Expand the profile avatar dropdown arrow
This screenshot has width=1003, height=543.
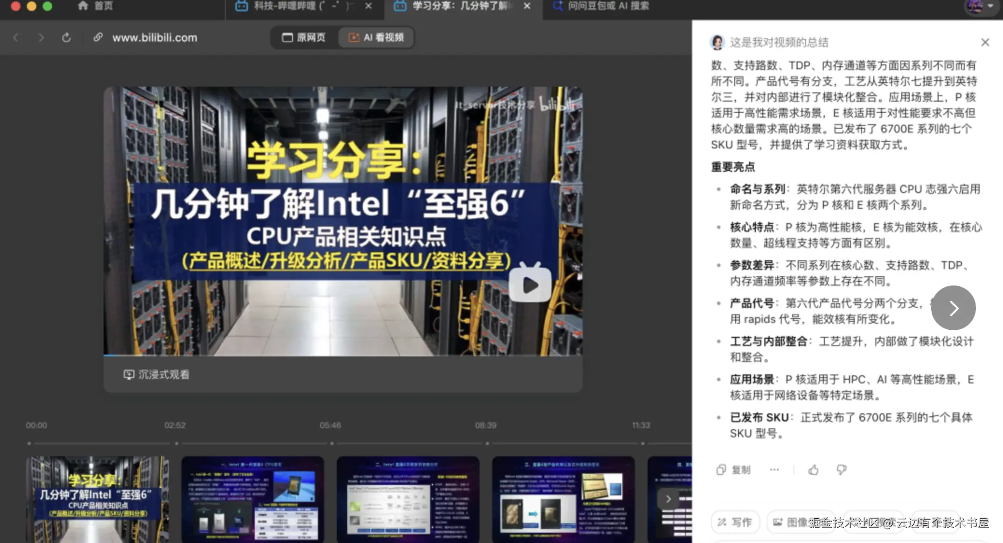(x=991, y=6)
